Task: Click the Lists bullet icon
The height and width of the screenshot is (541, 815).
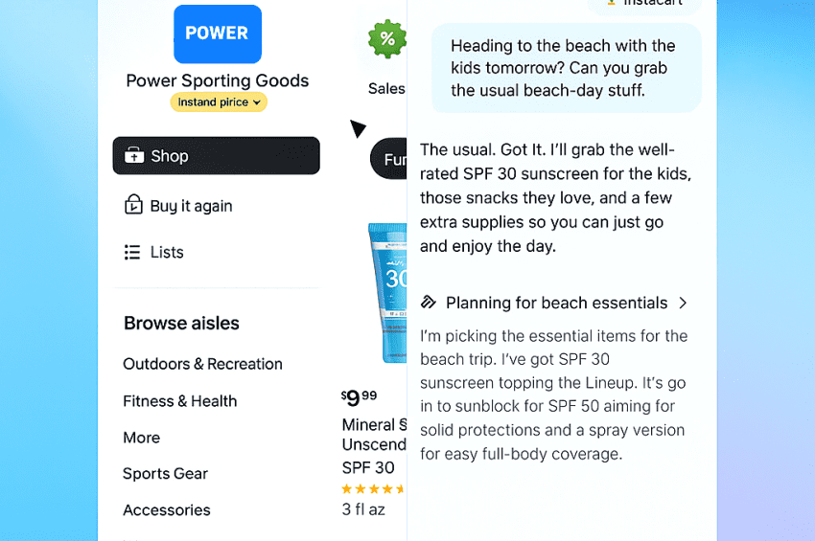Action: [x=132, y=252]
